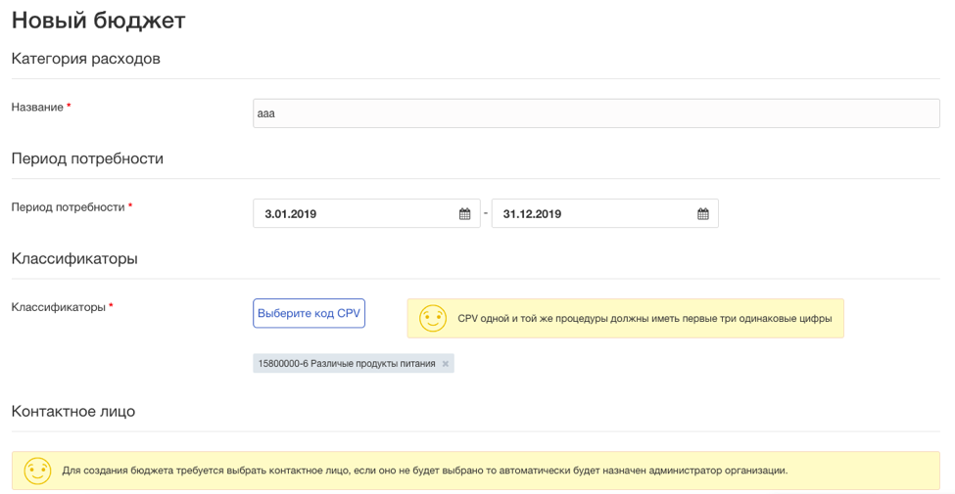
Task: Focus the Название field containing aaa
Action: [597, 113]
